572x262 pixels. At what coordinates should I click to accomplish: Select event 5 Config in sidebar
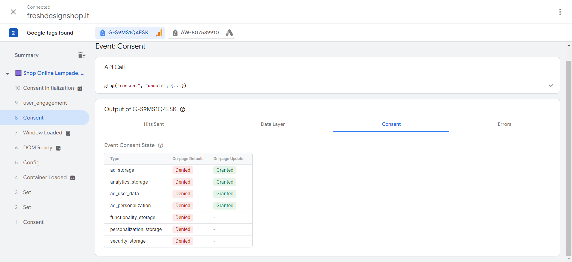[x=31, y=162]
